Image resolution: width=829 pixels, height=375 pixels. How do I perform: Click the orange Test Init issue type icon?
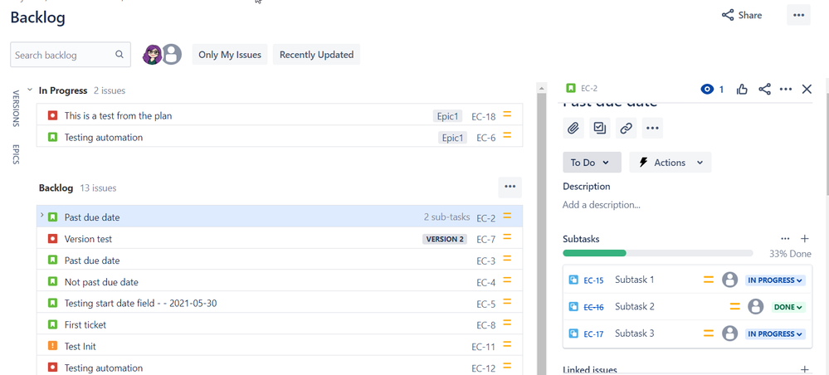click(x=52, y=346)
